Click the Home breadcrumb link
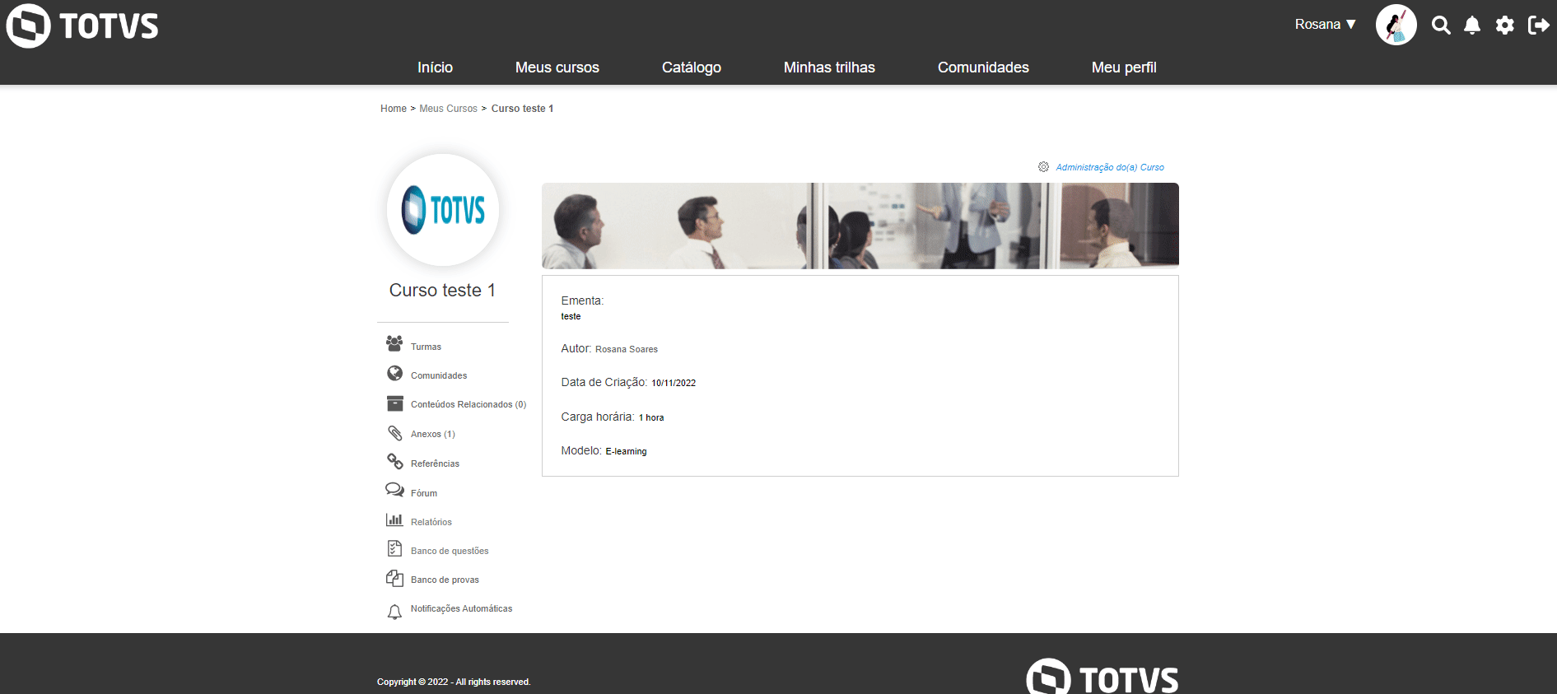 pyautogui.click(x=394, y=109)
